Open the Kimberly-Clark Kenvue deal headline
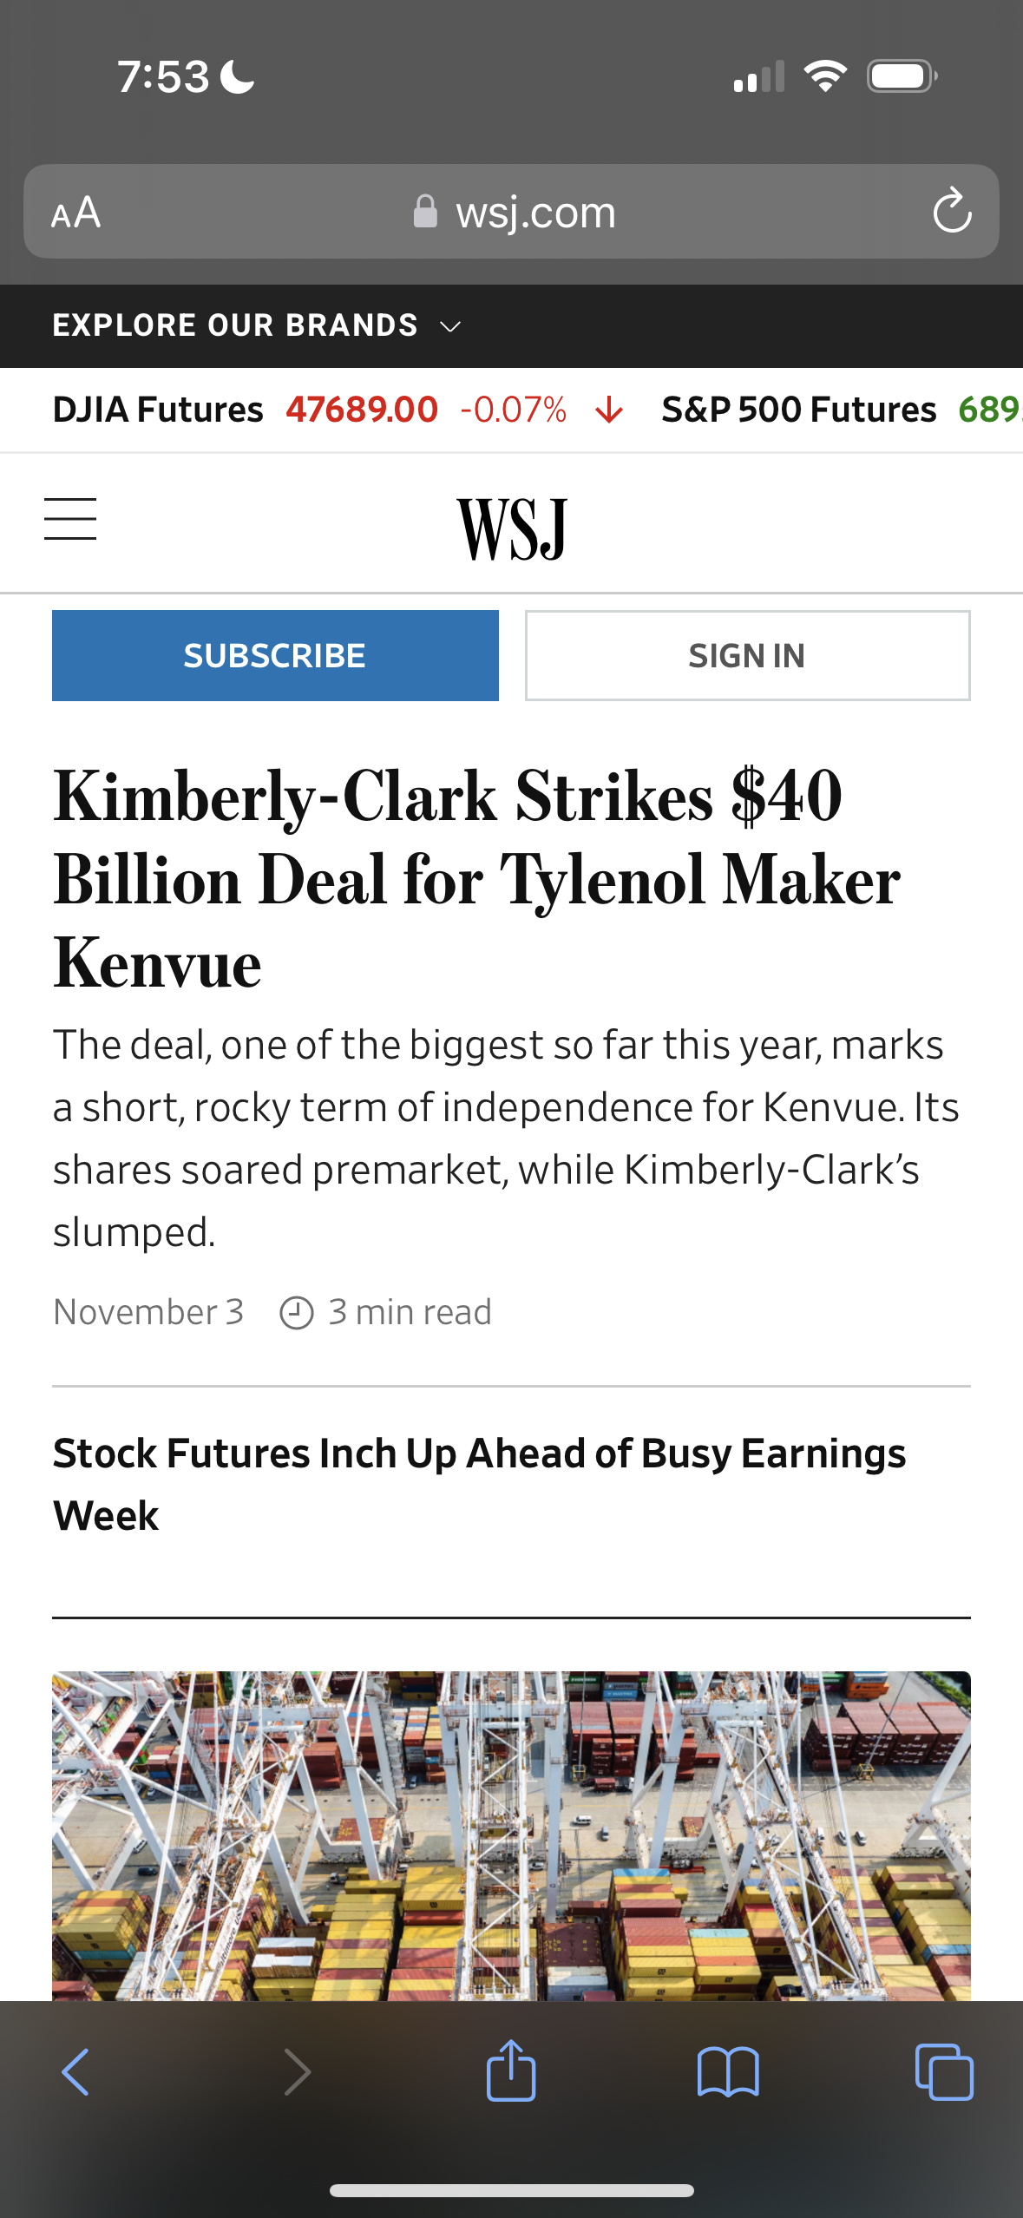This screenshot has height=2218, width=1023. tap(477, 879)
